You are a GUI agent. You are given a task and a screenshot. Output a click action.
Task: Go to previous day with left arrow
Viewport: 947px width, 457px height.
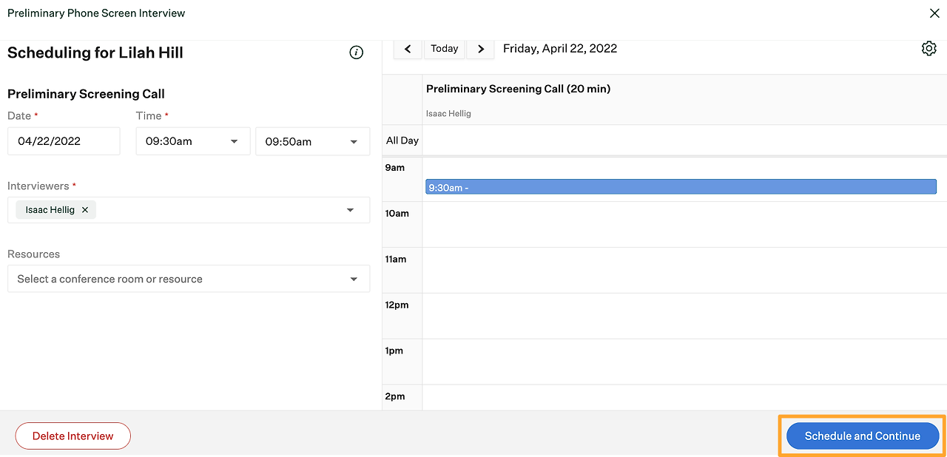408,49
